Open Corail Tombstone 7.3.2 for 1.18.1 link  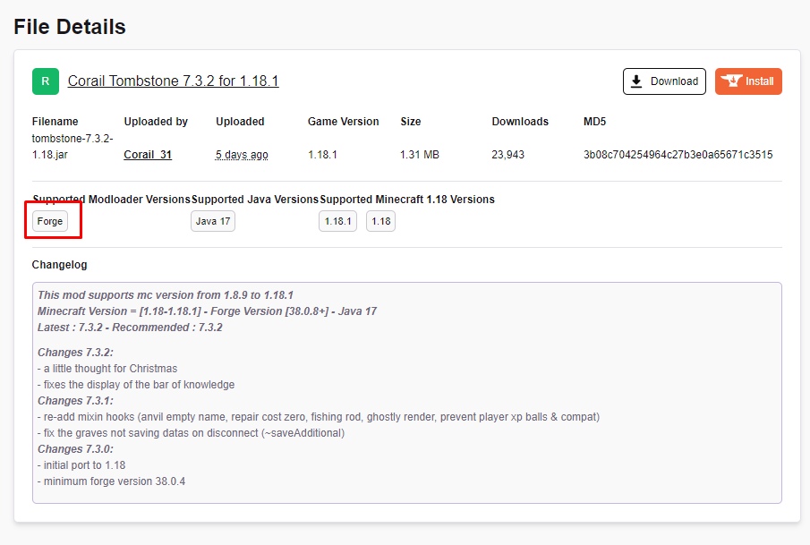click(x=173, y=81)
